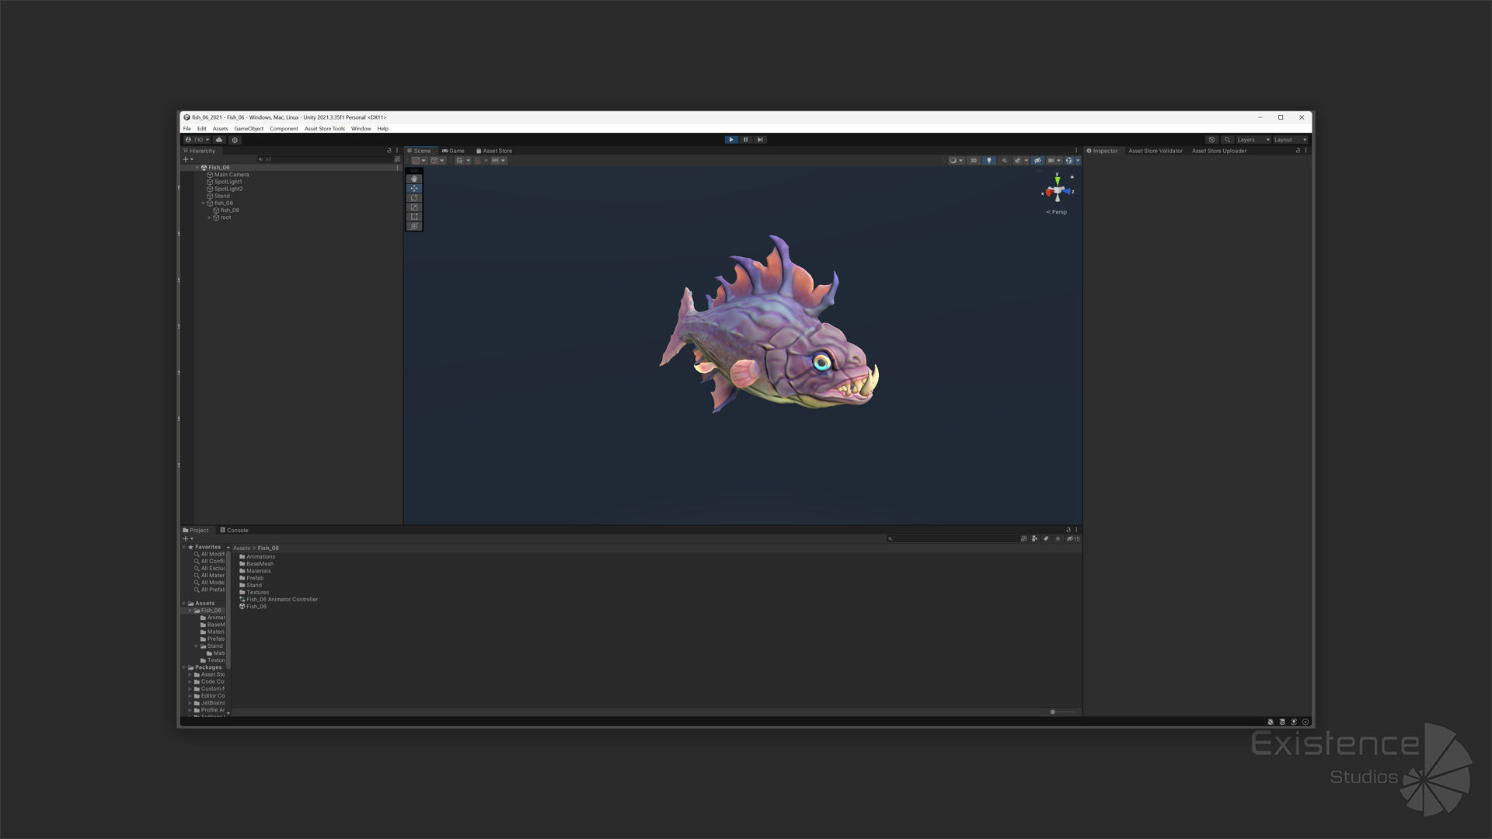Click the scene orientation gizmo Y axis cone

coord(1057,180)
